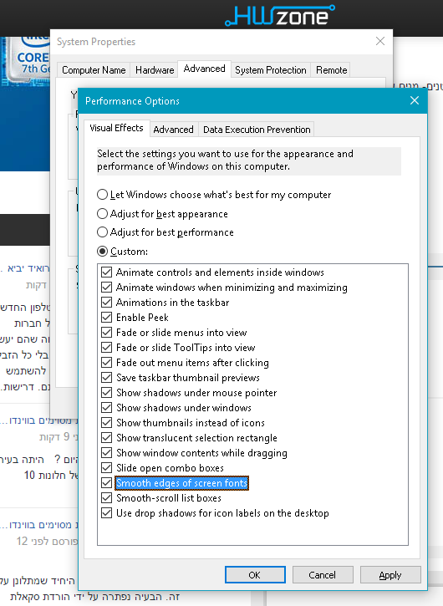
Task: Uncheck Smooth edges of screen fonts
Action: pos(107,483)
